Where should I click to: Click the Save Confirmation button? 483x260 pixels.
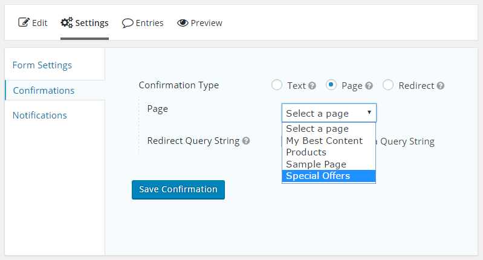point(178,190)
